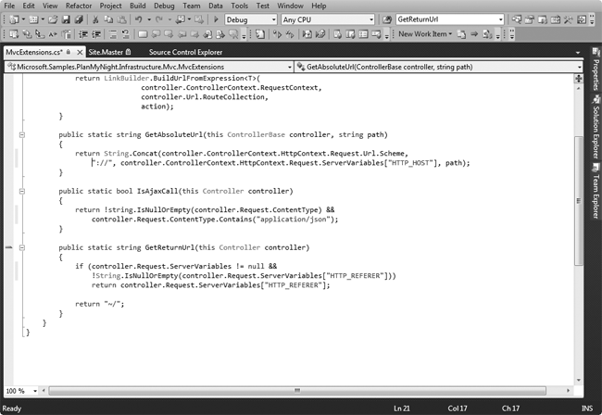Toggle a bookmark with the bookmark icon
Image resolution: width=602 pixels, height=415 pixels.
143,34
